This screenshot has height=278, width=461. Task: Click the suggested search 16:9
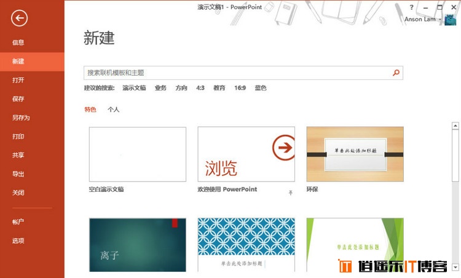(240, 88)
